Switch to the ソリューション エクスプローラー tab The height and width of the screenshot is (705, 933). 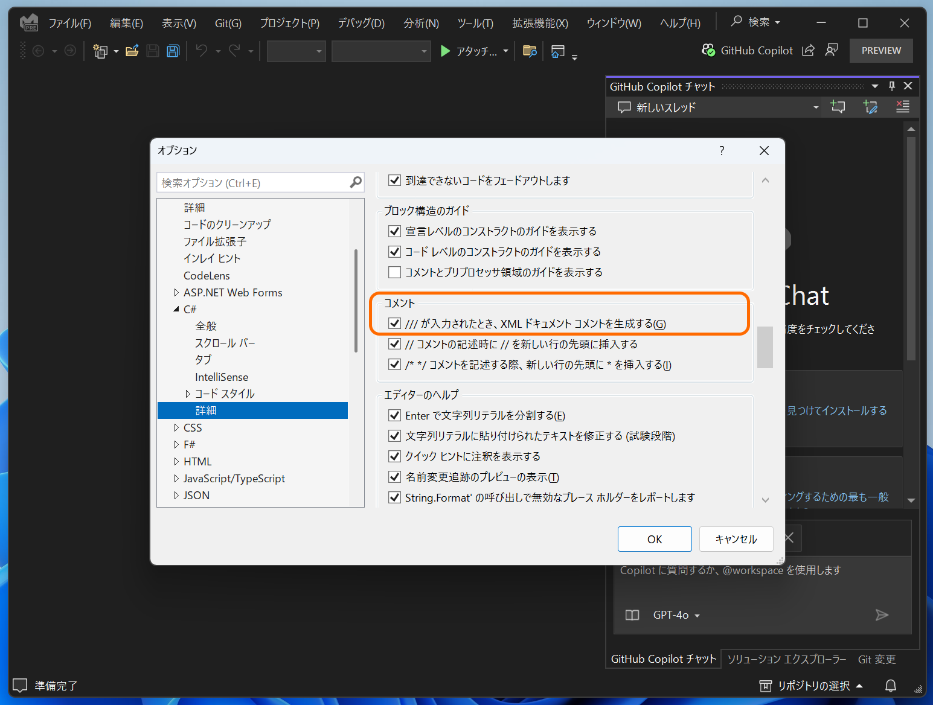[x=786, y=659]
